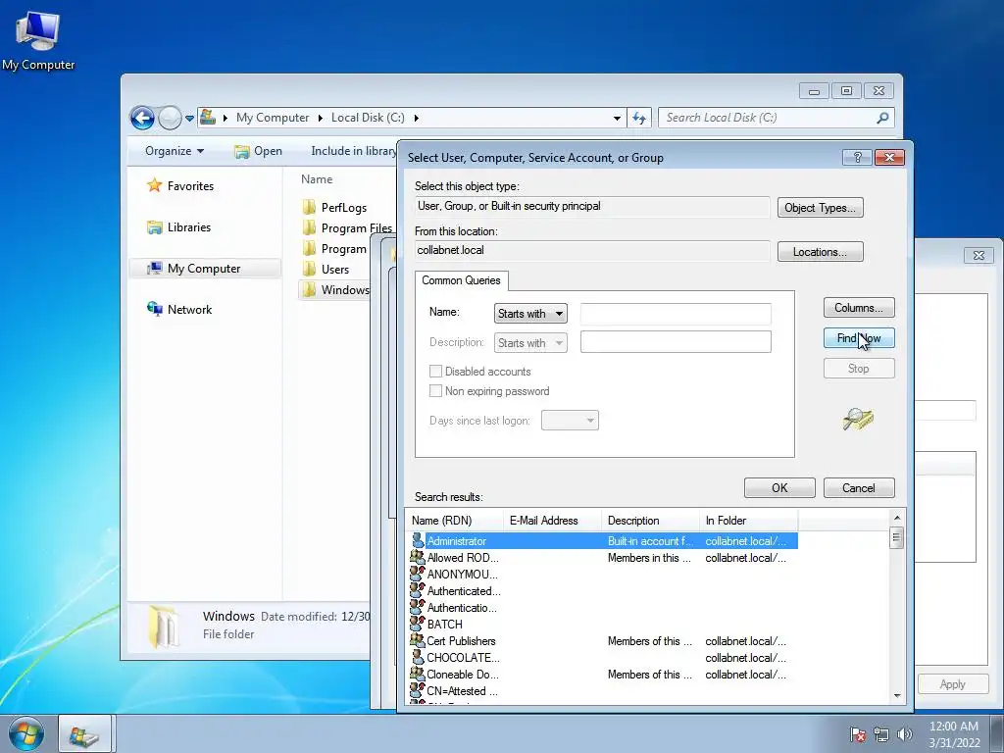Viewport: 1004px width, 753px height.
Task: Select Cert Publishers result row
Action: [602, 641]
